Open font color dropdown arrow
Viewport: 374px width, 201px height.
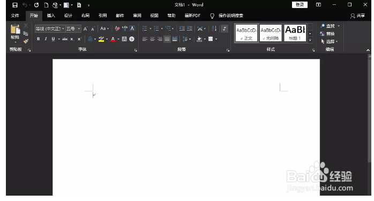[118, 39]
